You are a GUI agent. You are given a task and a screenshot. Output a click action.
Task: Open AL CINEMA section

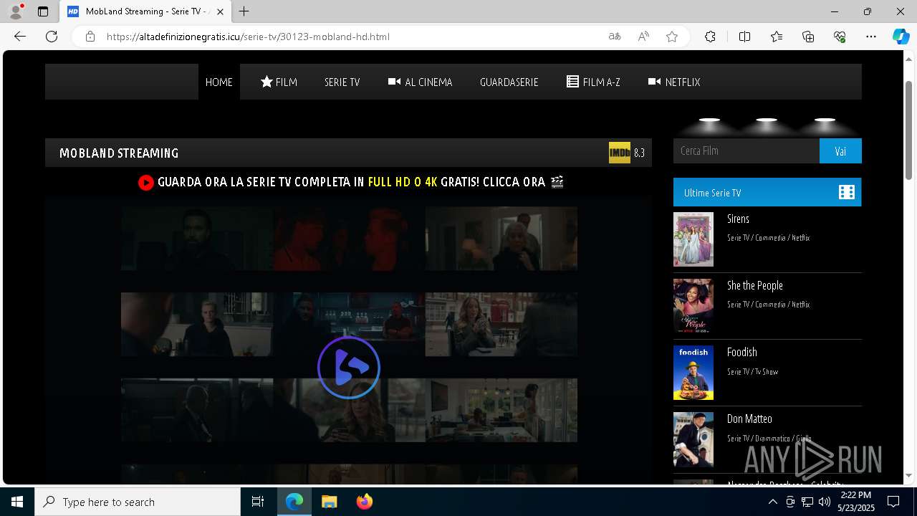pos(421,82)
